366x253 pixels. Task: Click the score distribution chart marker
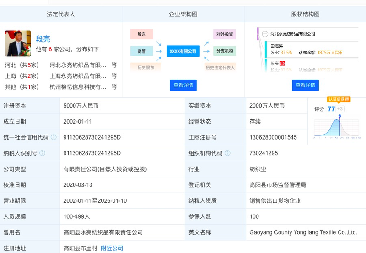(340, 116)
